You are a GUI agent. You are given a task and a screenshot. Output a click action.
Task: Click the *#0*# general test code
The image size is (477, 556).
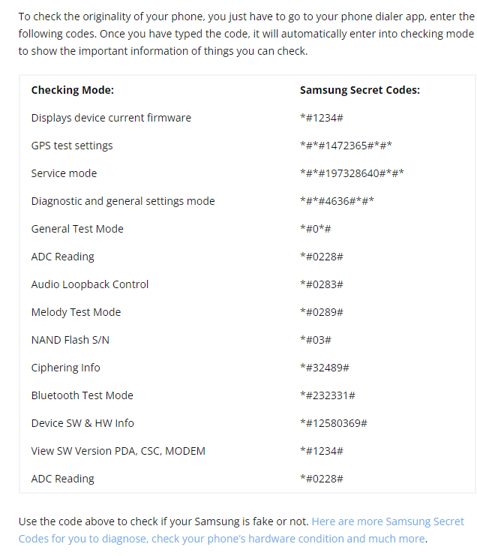[316, 229]
